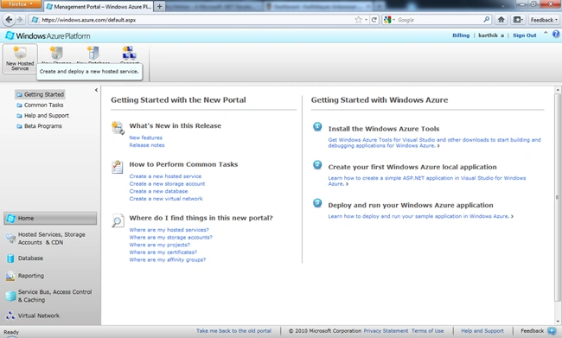Screen dimensions: 562x338
Task: Select Getting Started in the tree
Action: [x=40, y=94]
